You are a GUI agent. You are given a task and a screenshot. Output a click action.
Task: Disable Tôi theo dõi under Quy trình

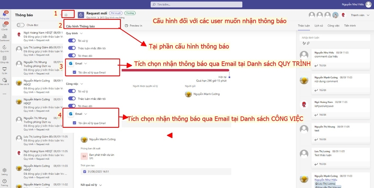(72, 55)
